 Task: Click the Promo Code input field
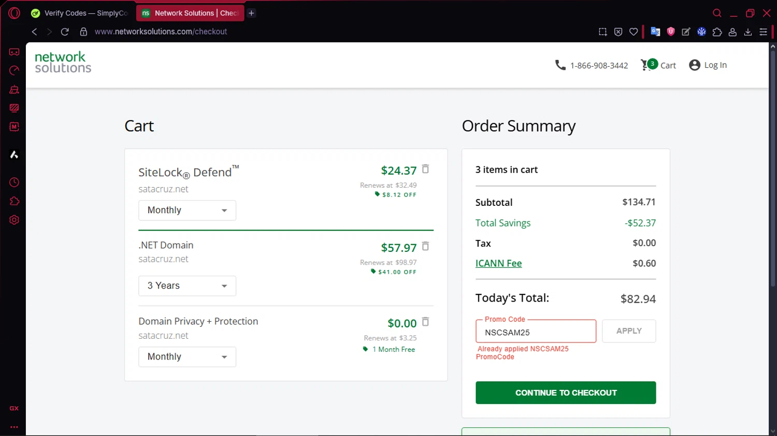coord(536,332)
